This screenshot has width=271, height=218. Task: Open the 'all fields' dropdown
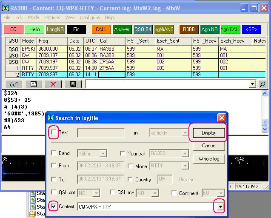(x=185, y=133)
